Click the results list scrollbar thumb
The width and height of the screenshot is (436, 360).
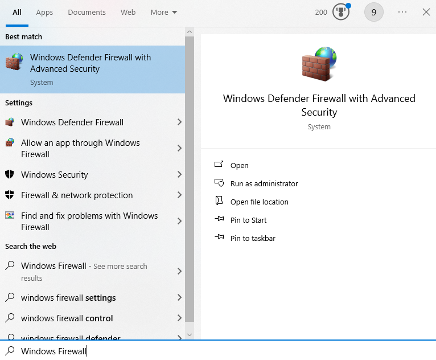coord(190,179)
